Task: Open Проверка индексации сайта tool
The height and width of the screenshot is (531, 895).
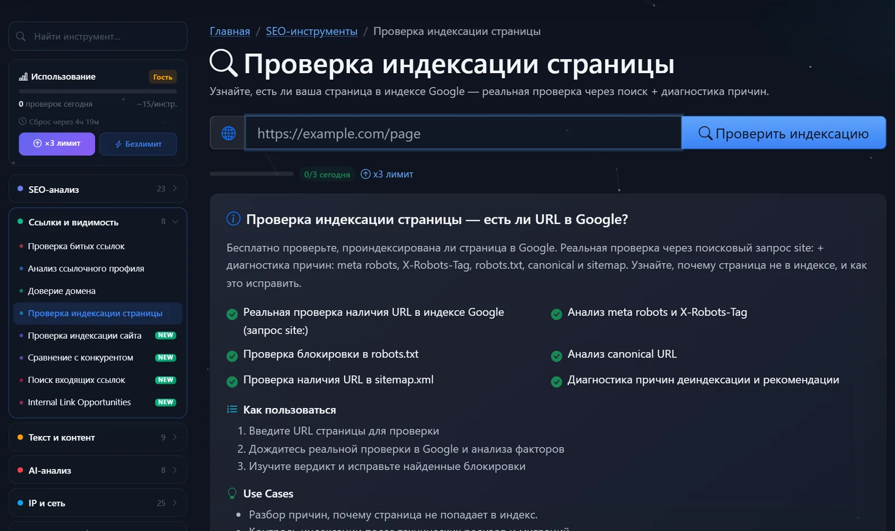Action: pyautogui.click(x=98, y=335)
